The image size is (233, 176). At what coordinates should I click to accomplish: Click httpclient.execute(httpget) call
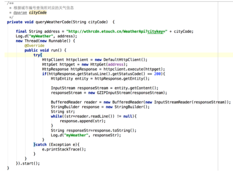pyautogui.click(x=133, y=69)
